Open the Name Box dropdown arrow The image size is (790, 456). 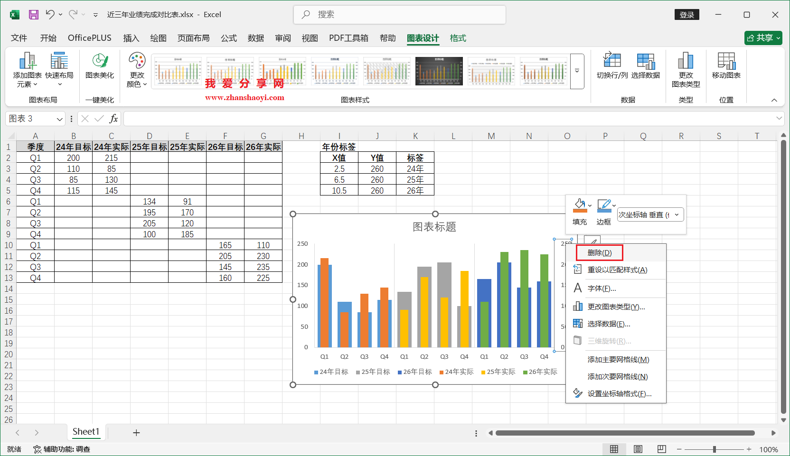[59, 119]
